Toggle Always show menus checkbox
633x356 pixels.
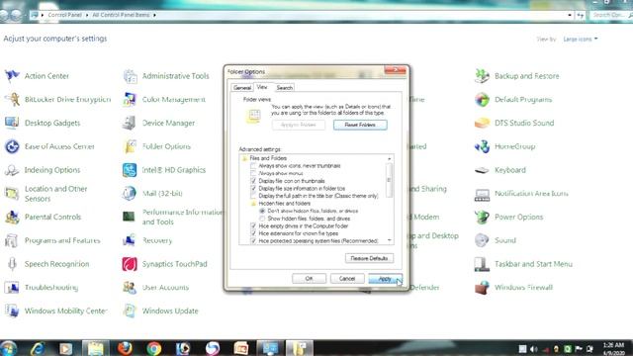[253, 173]
